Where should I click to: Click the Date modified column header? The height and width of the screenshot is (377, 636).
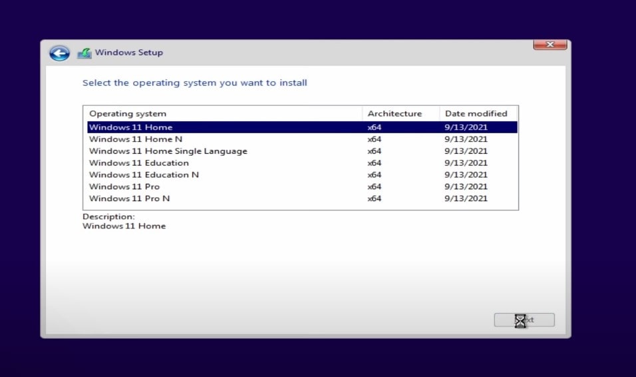click(476, 114)
